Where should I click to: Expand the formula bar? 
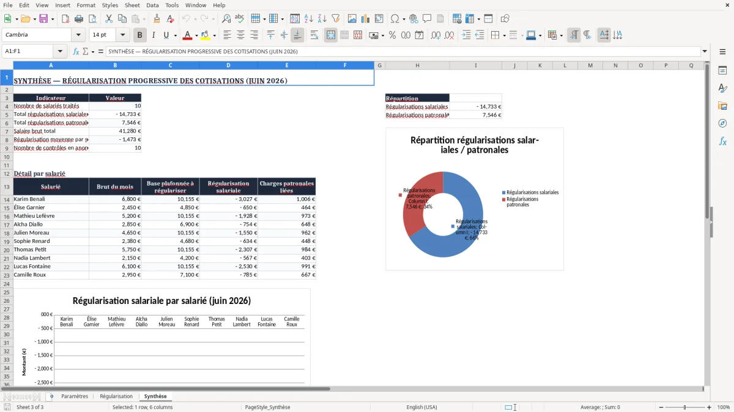(x=705, y=51)
